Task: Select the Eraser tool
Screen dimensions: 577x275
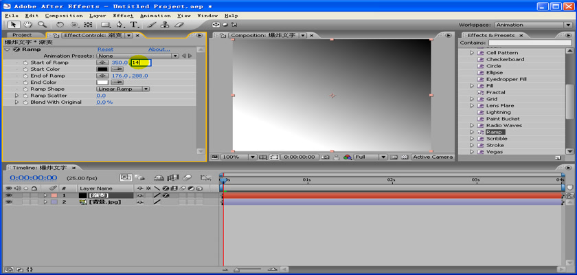Action: coord(179,25)
